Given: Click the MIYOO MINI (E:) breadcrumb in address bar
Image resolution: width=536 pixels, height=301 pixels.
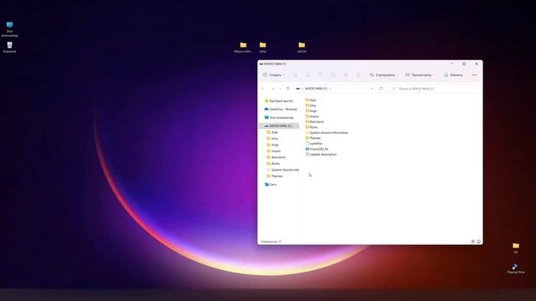Looking at the screenshot, I should pos(317,89).
